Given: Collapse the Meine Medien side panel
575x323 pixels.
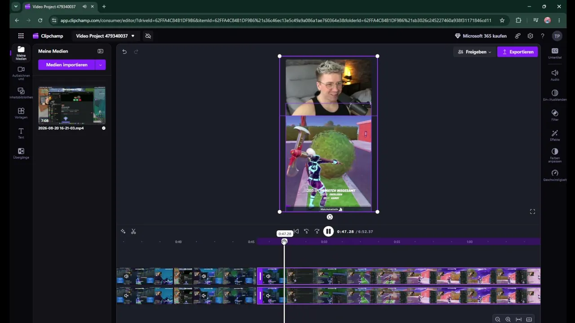Looking at the screenshot, I should click(x=101, y=51).
